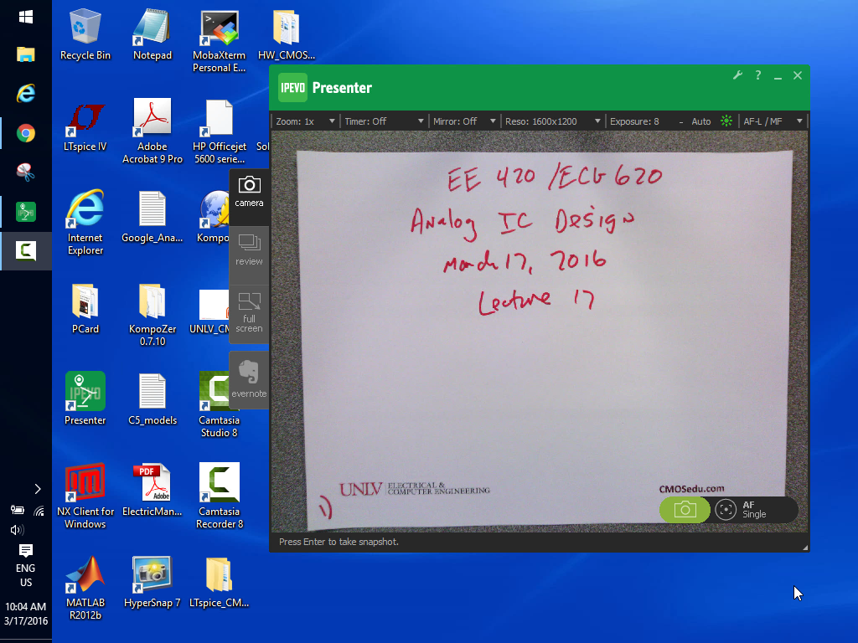Open the full screen mode tab
The image size is (858, 643).
tap(249, 313)
